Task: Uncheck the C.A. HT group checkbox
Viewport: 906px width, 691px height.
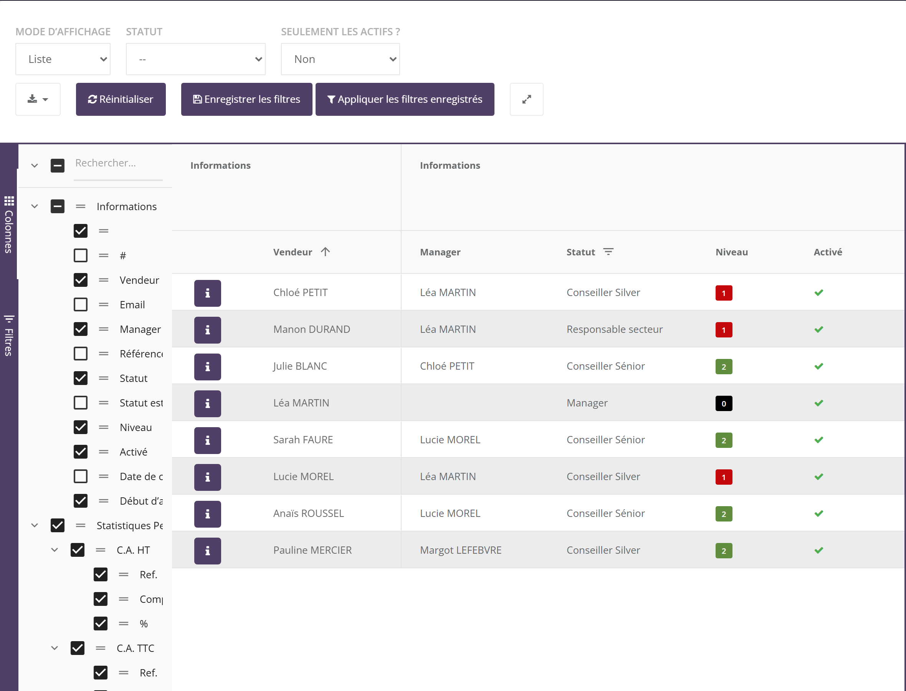Action: (78, 550)
